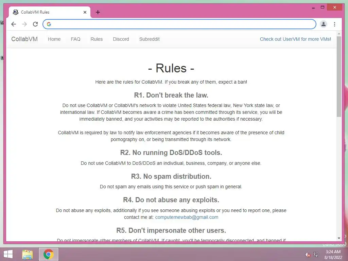Open the taskbar clock showing 3:24 AM

(333, 255)
